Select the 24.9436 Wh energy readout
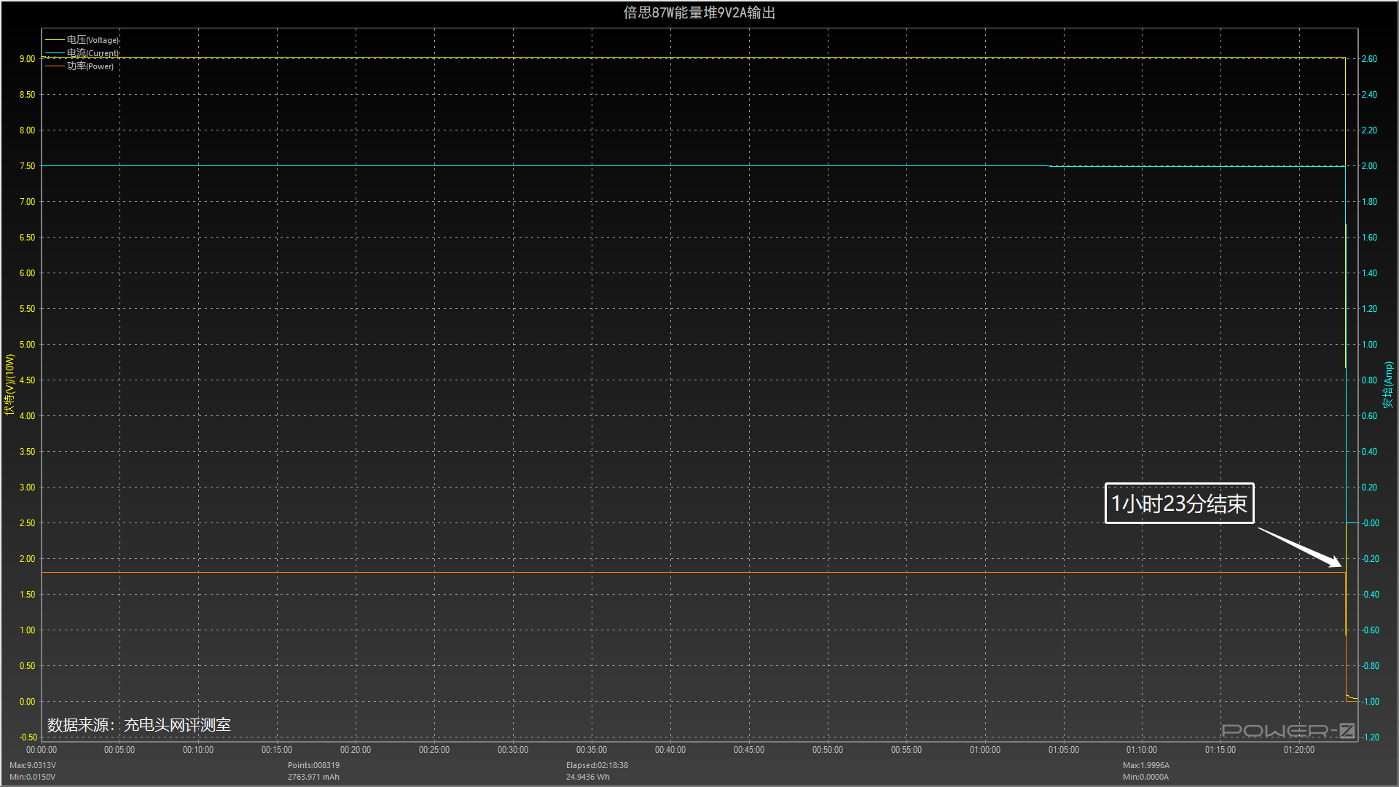The height and width of the screenshot is (787, 1399). (587, 777)
